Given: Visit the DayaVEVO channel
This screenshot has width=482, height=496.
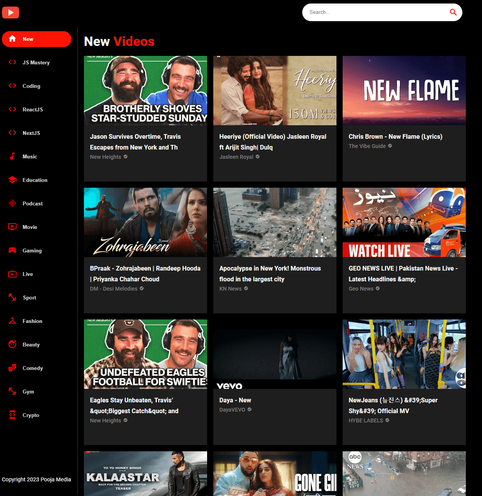Looking at the screenshot, I should [x=232, y=410].
